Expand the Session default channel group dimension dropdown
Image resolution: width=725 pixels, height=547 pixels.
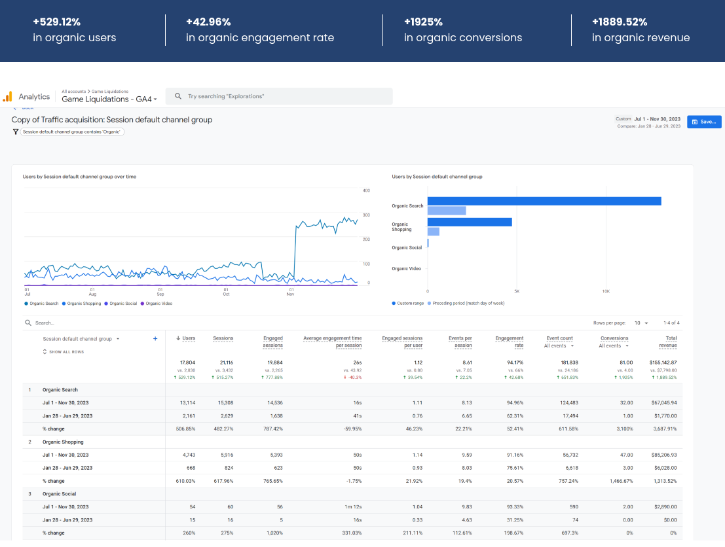point(118,339)
